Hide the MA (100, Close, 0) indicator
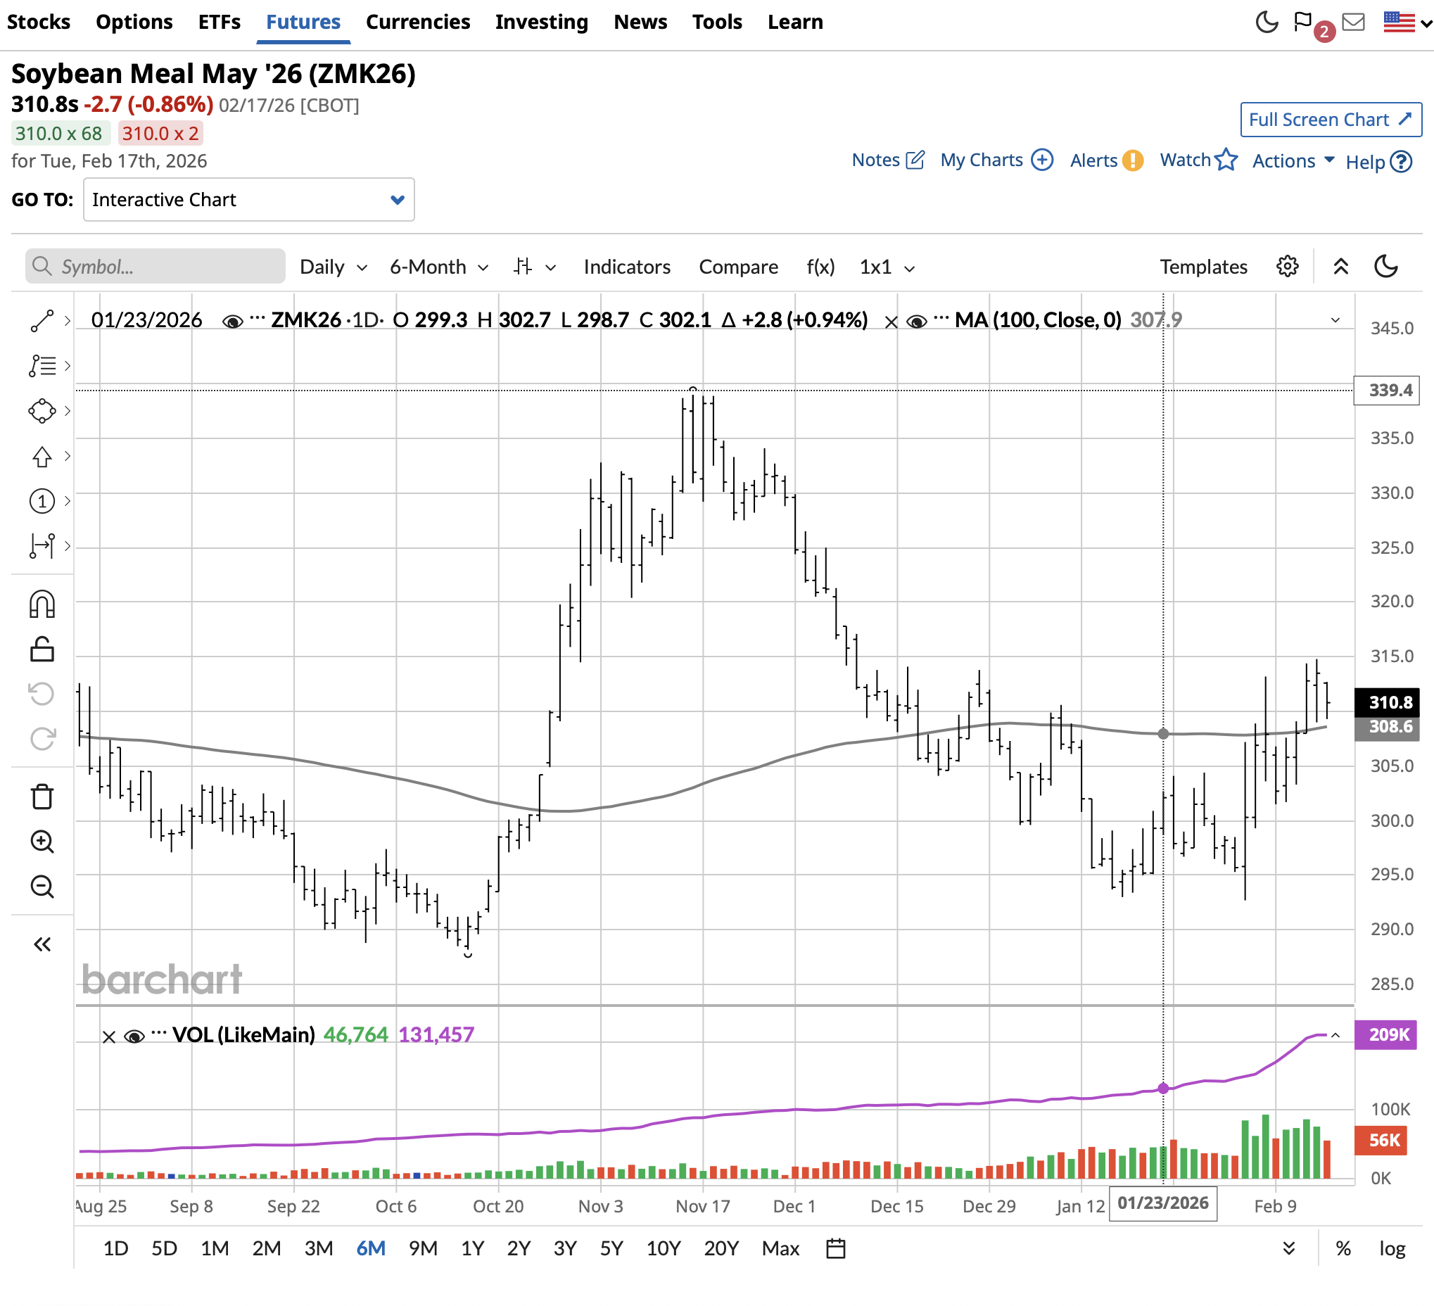1434x1306 pixels. 916,322
